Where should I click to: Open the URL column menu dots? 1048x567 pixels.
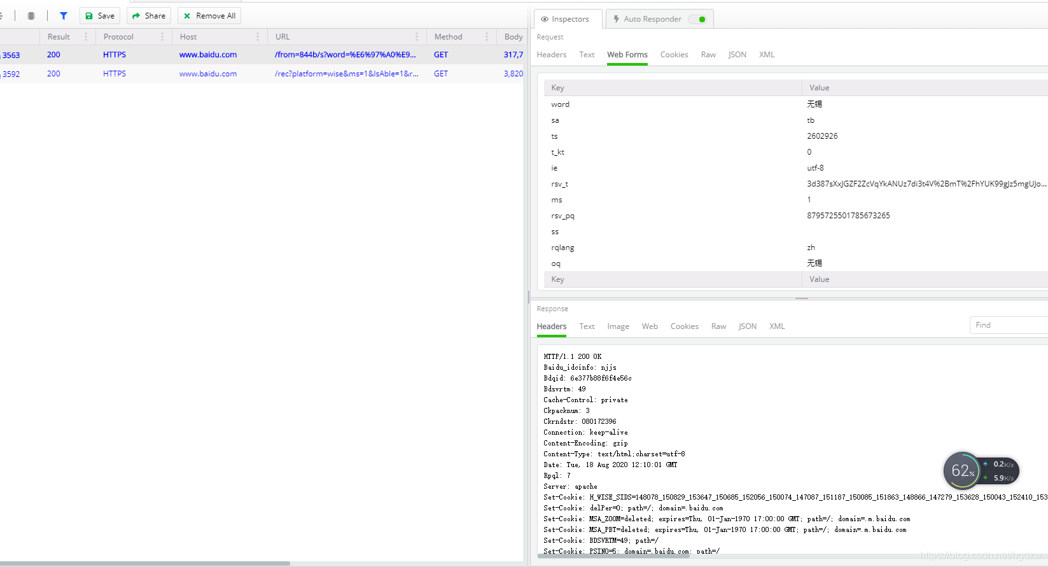(417, 37)
